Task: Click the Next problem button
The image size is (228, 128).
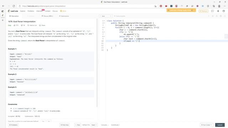Action: pos(94,125)
